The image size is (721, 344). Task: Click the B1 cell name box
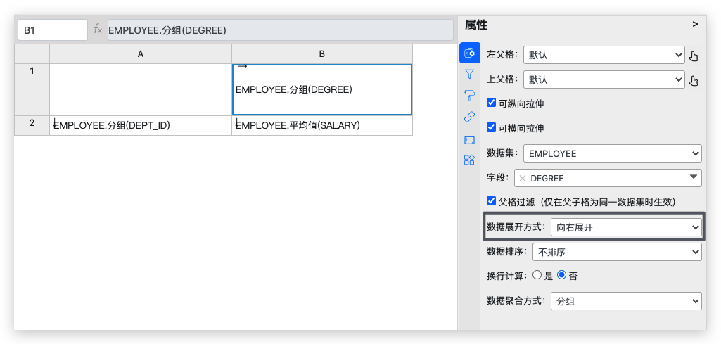pos(53,30)
